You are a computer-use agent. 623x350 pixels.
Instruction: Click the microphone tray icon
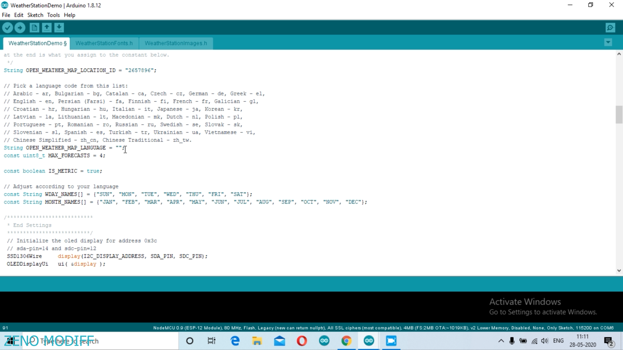point(512,341)
